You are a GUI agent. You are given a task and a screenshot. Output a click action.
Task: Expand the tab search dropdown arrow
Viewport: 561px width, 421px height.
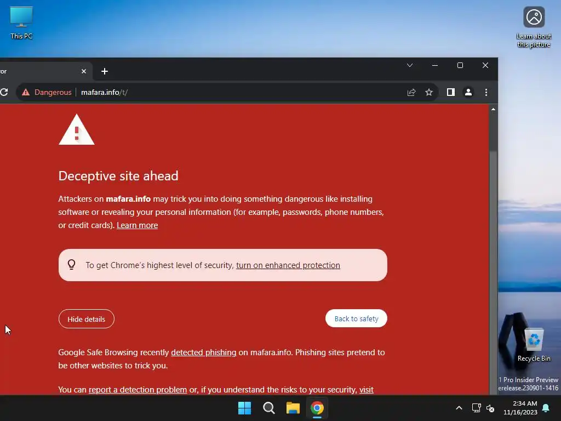(410, 65)
